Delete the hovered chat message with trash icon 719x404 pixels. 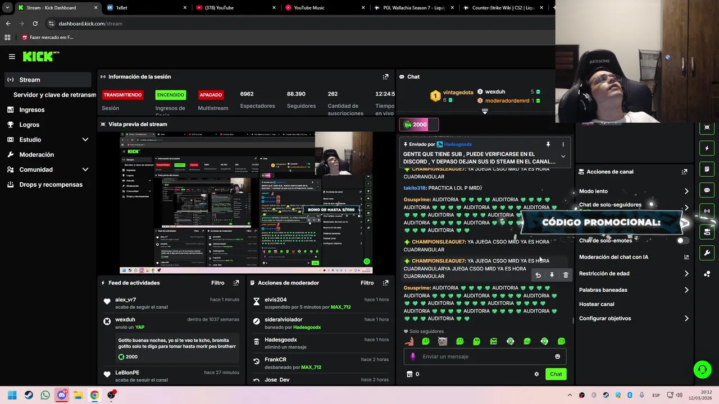[x=566, y=275]
